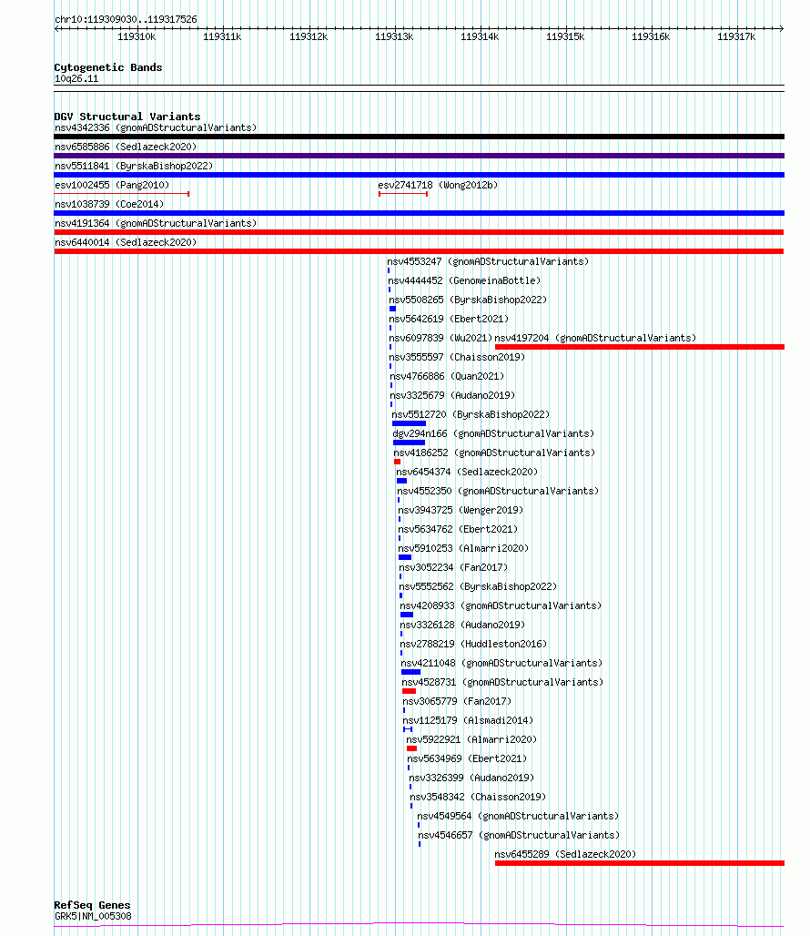Open nsv6440014 Sedlazeck2020 variant label
810x936 pixels.
(x=126, y=242)
